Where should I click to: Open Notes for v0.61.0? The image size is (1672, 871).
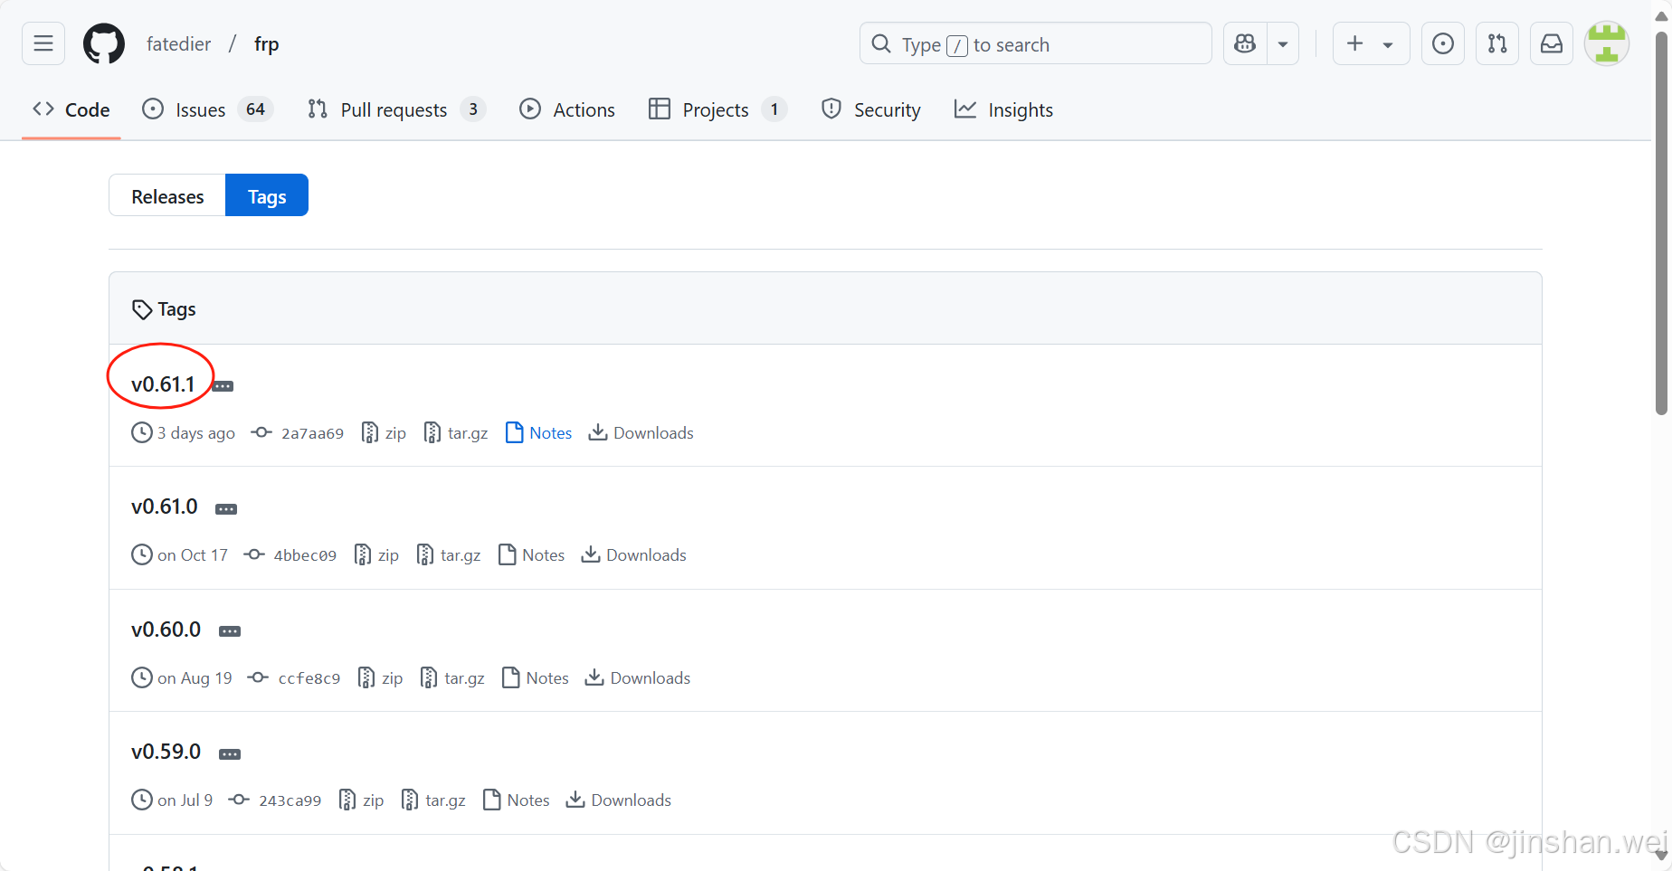click(532, 555)
